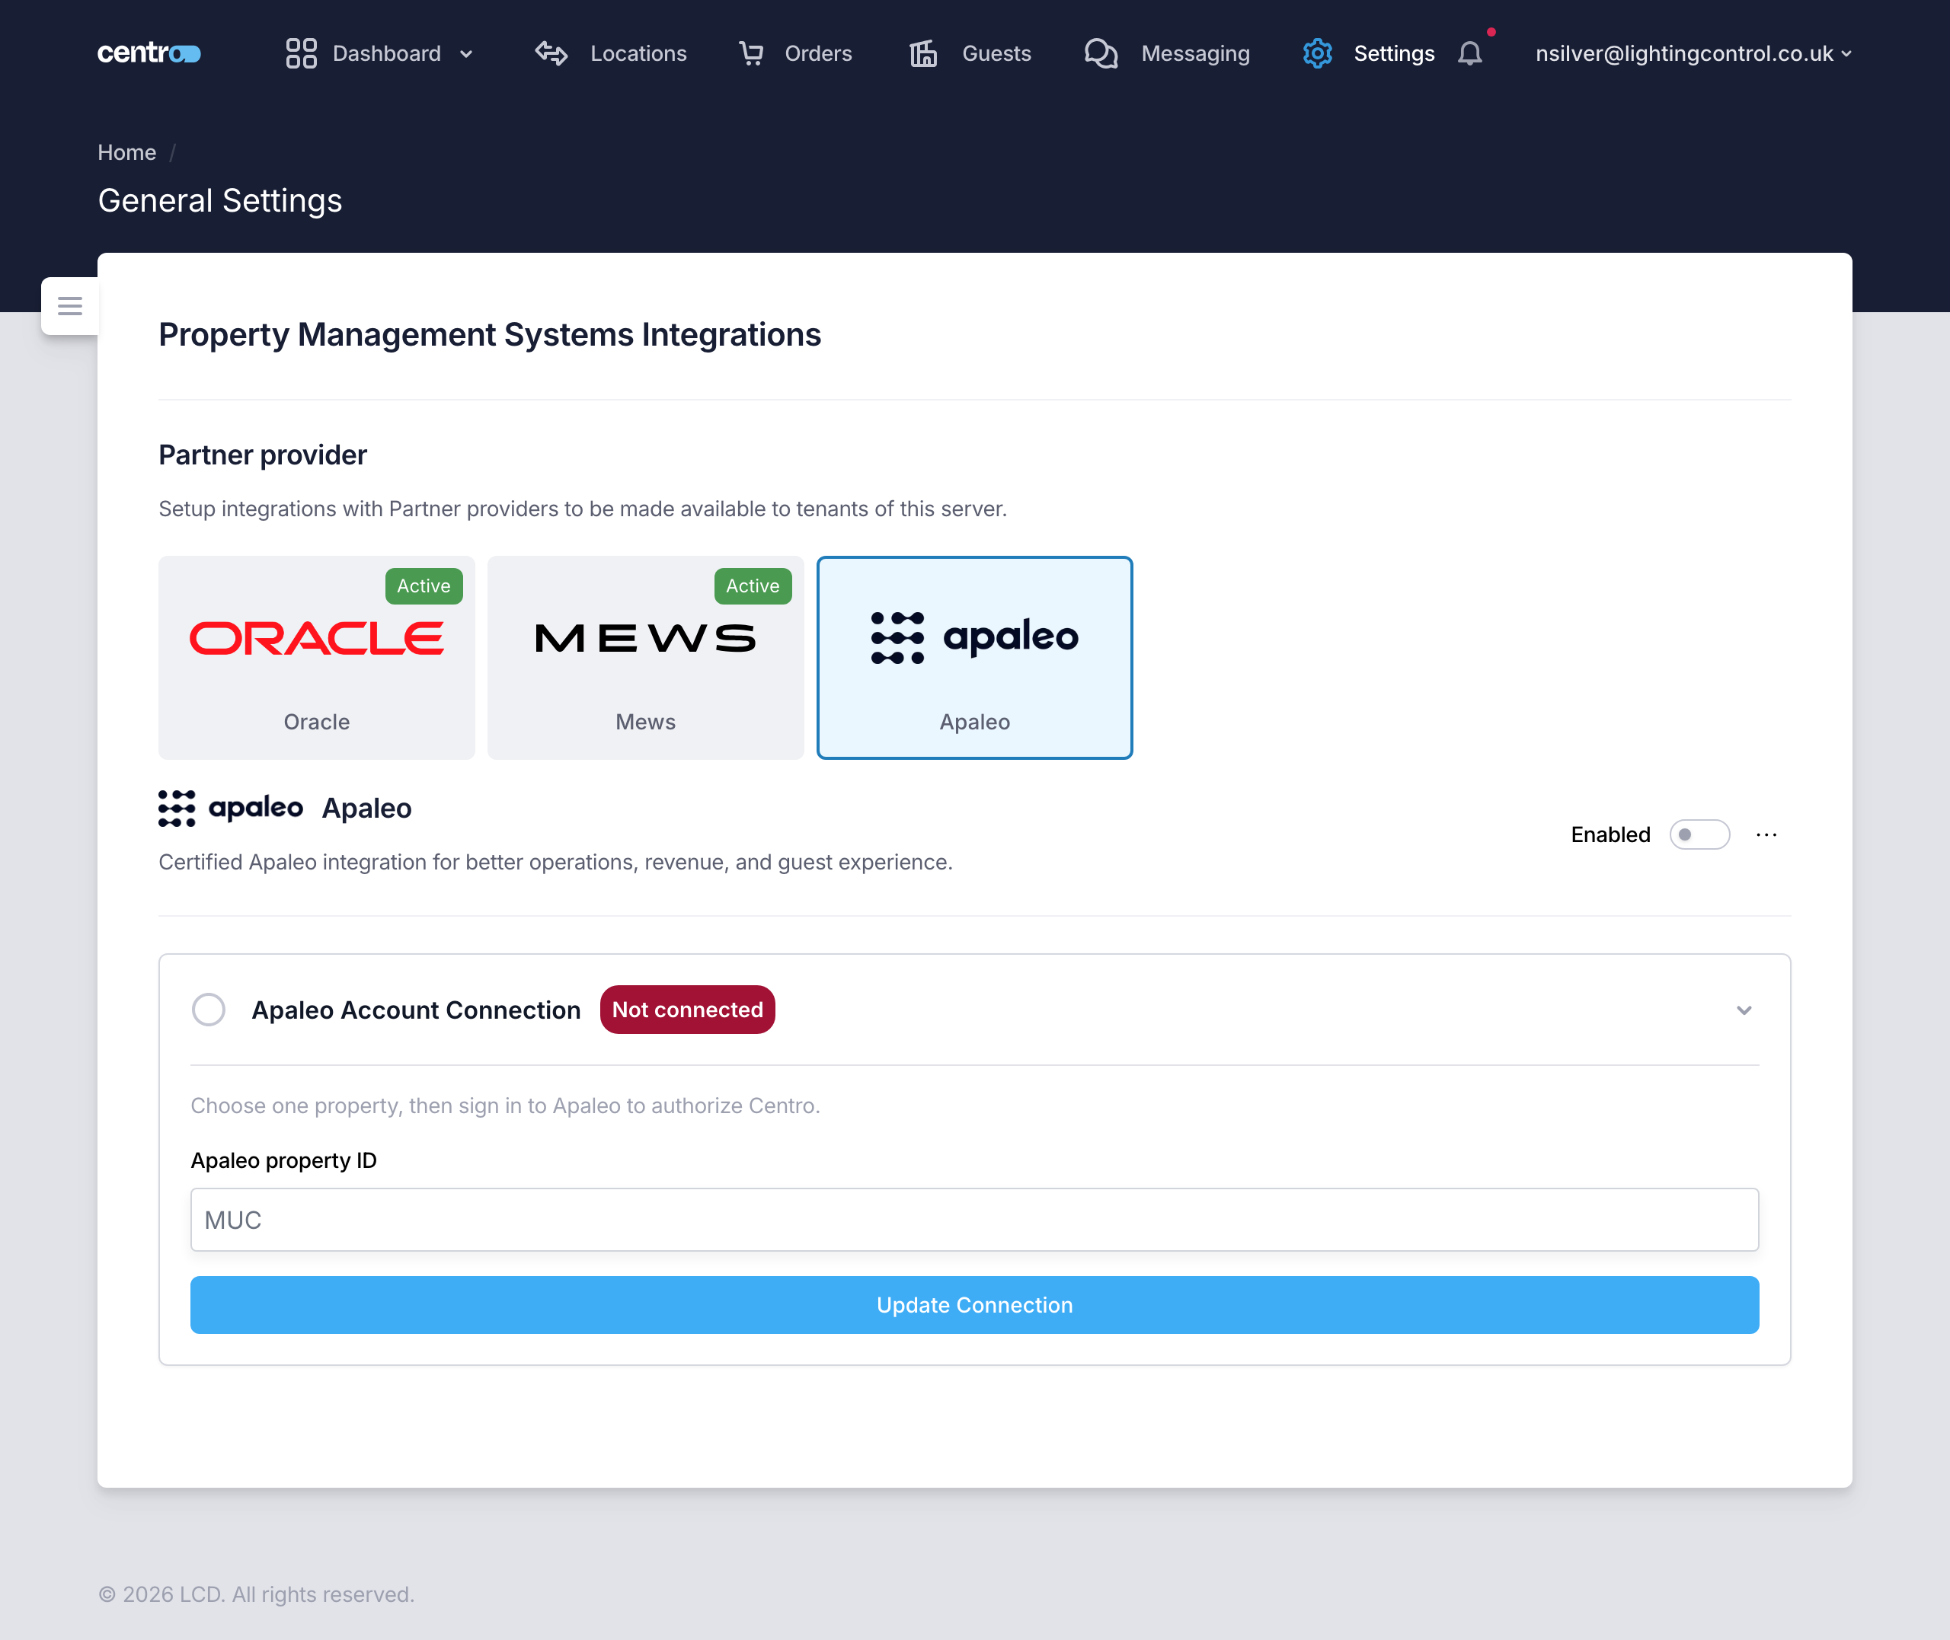The height and width of the screenshot is (1640, 1950).
Task: Go to Locations in the nav bar
Action: point(638,53)
